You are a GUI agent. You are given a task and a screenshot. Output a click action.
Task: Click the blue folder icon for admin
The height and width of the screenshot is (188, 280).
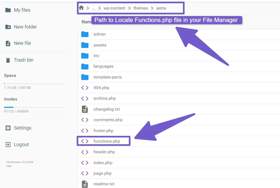coord(85,34)
